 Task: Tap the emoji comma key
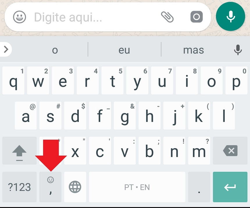coord(50,187)
